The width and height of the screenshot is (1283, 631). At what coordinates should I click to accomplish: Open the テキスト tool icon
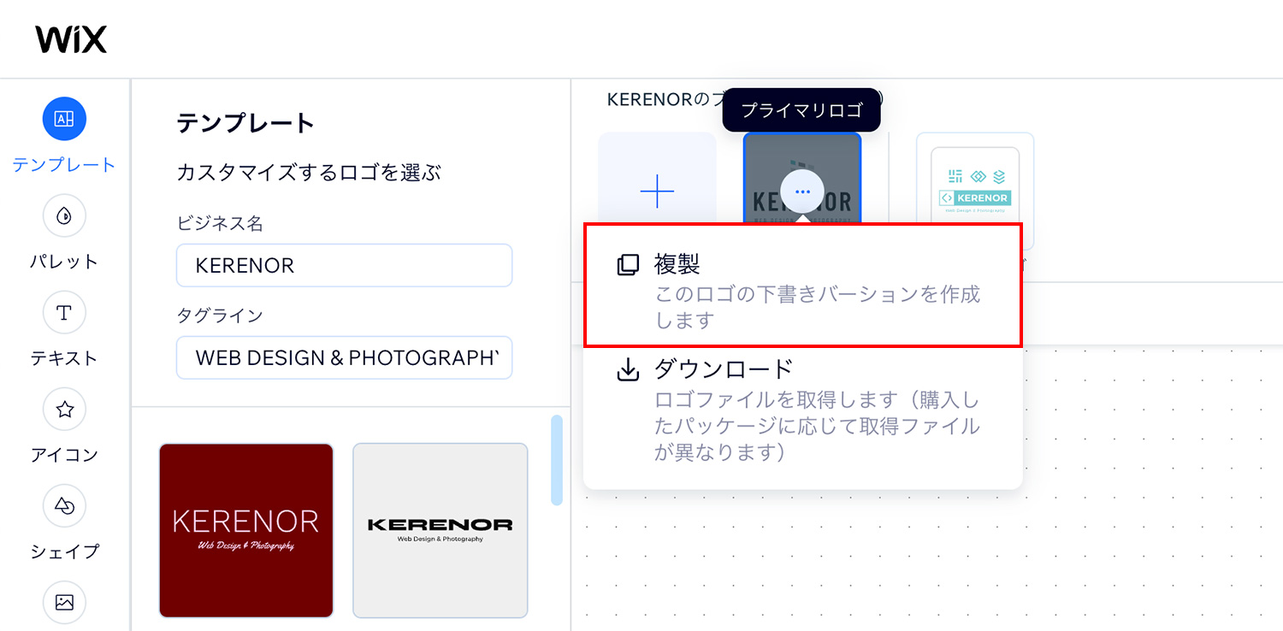pos(64,313)
